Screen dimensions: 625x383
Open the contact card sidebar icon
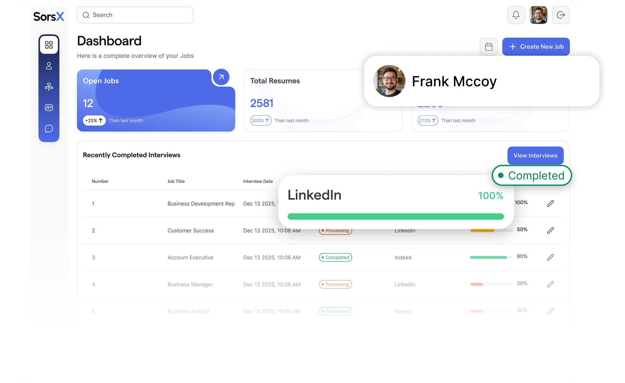click(49, 108)
